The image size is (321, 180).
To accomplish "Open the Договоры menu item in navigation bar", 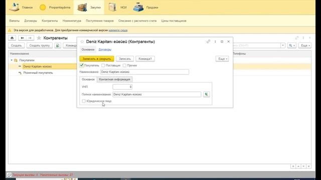I will (31, 21).
